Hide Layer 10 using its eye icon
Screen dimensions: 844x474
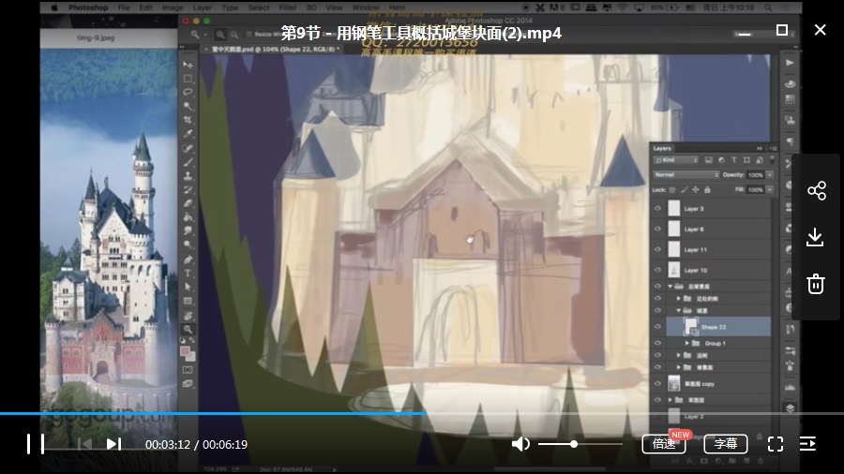coord(657,270)
